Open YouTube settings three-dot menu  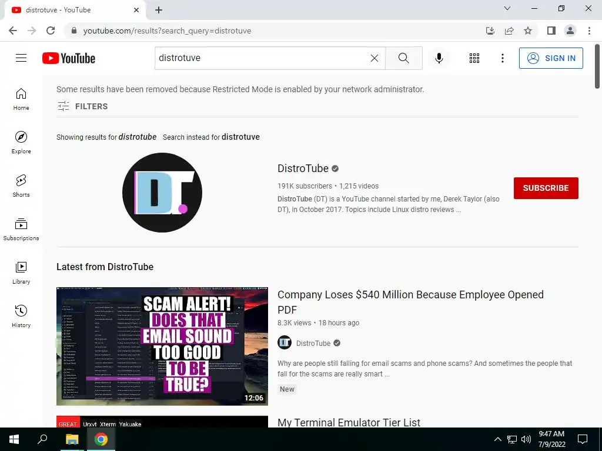[502, 58]
